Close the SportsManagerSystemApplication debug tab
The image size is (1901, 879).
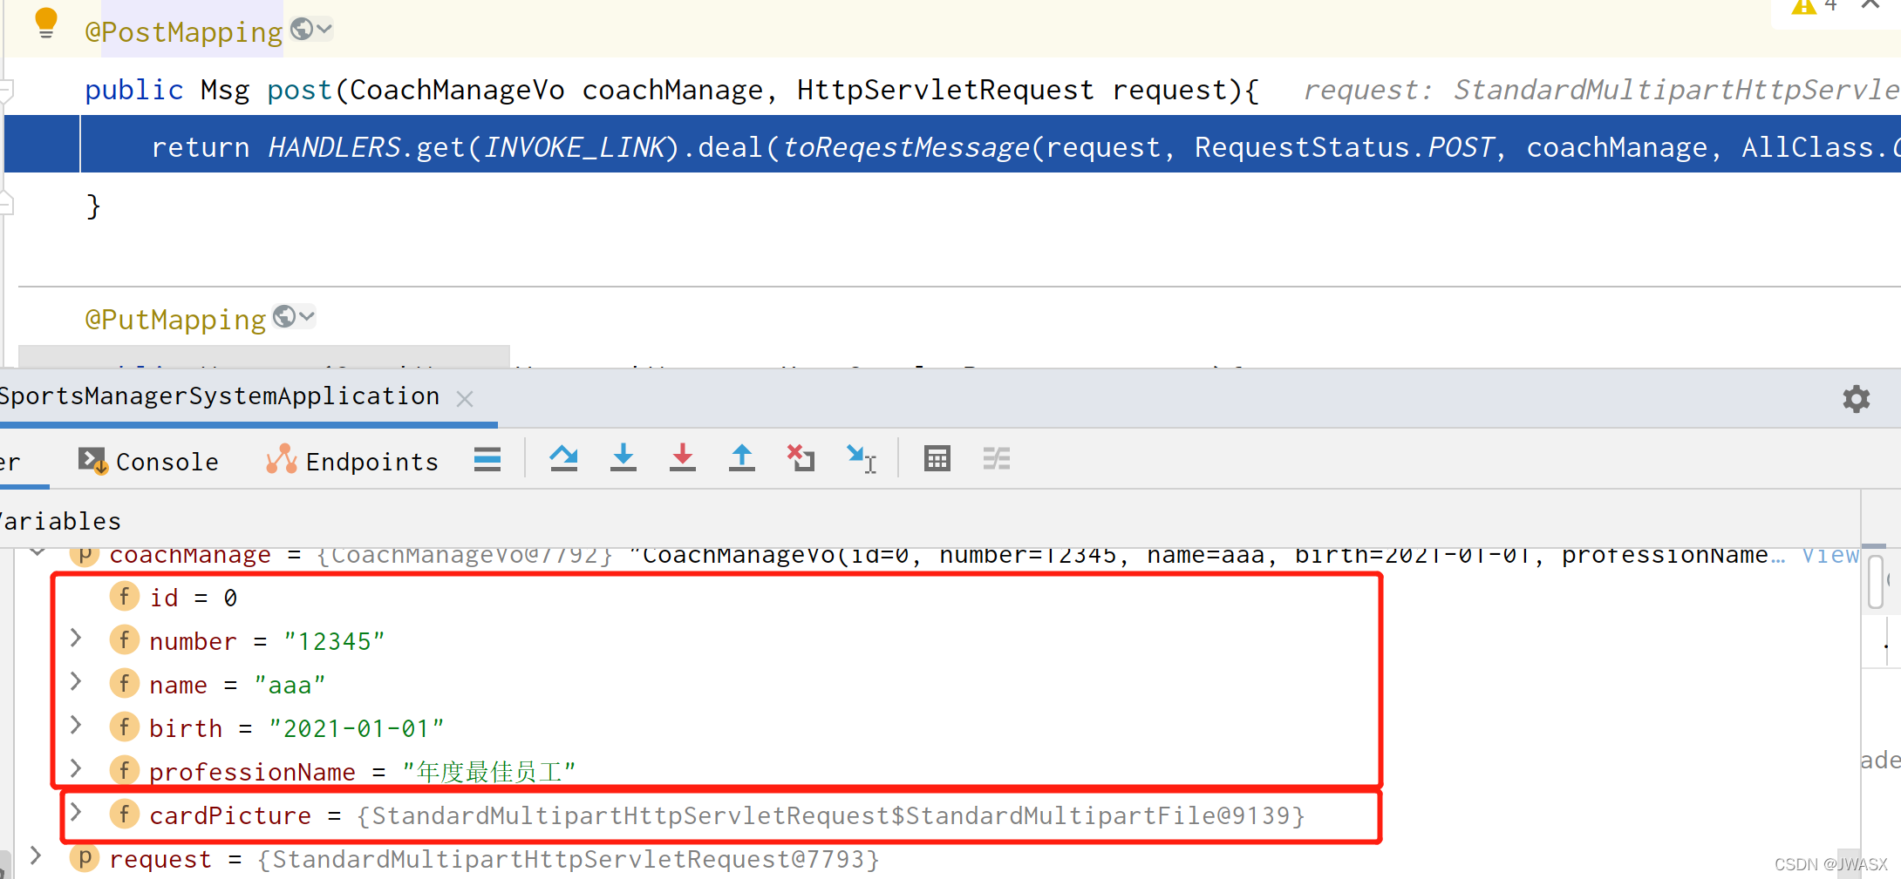465,399
